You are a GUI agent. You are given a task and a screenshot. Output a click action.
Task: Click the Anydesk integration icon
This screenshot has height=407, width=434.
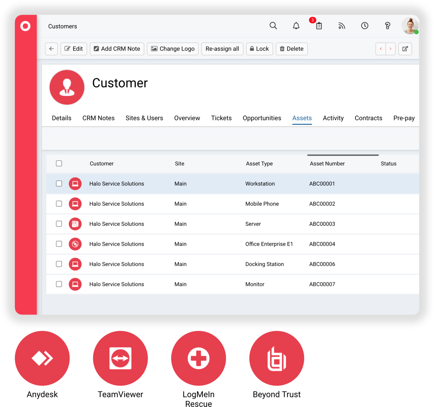(x=42, y=358)
